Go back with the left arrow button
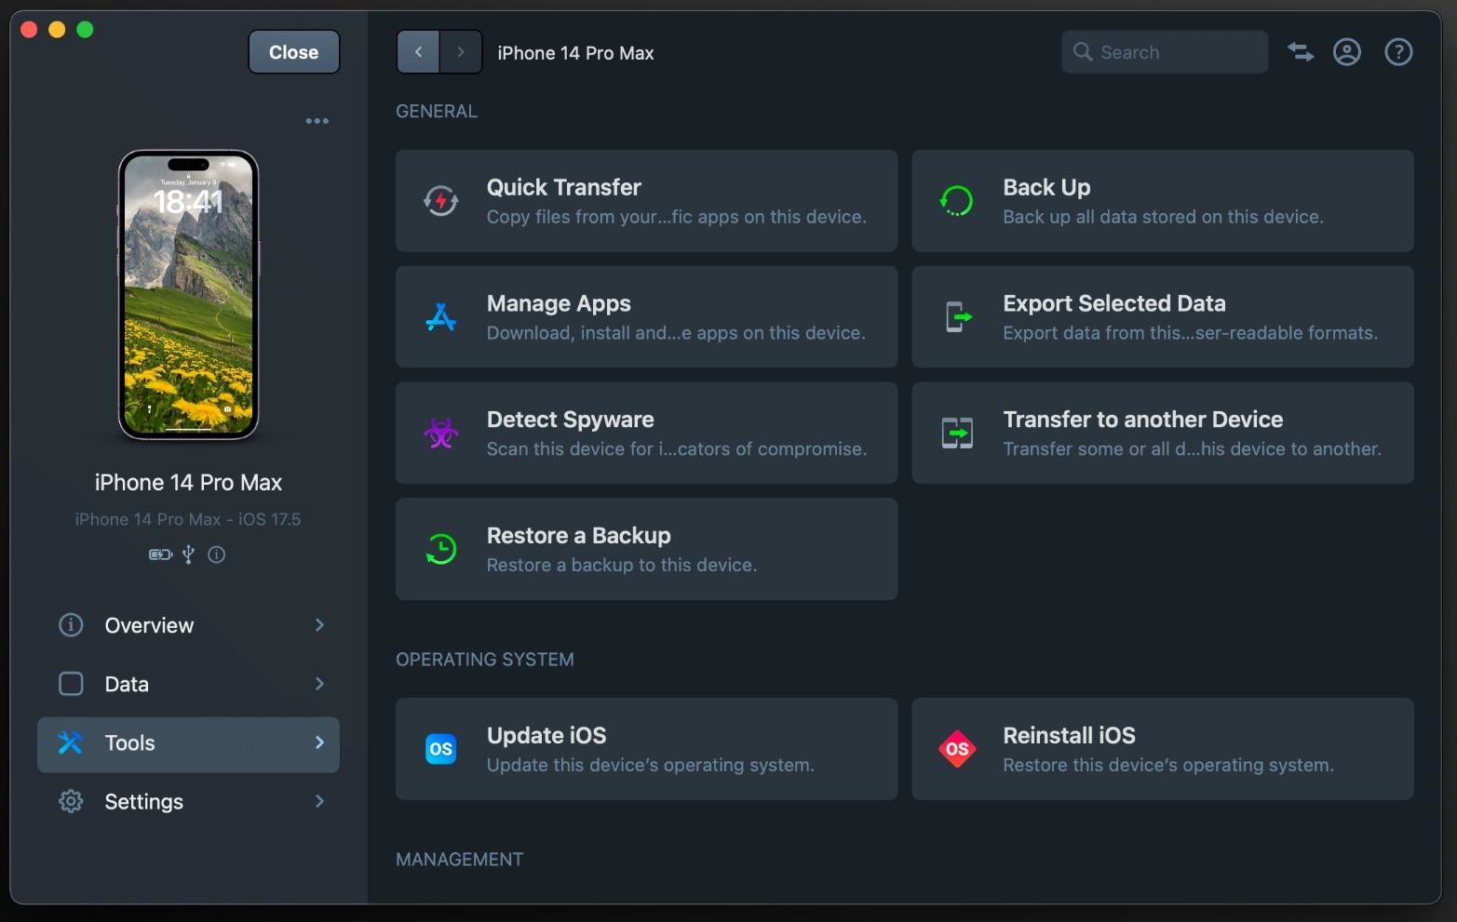Screen dimensions: 1457x922 pos(418,52)
